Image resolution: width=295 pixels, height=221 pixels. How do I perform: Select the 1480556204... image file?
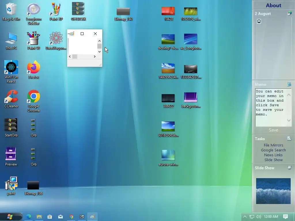(168, 71)
